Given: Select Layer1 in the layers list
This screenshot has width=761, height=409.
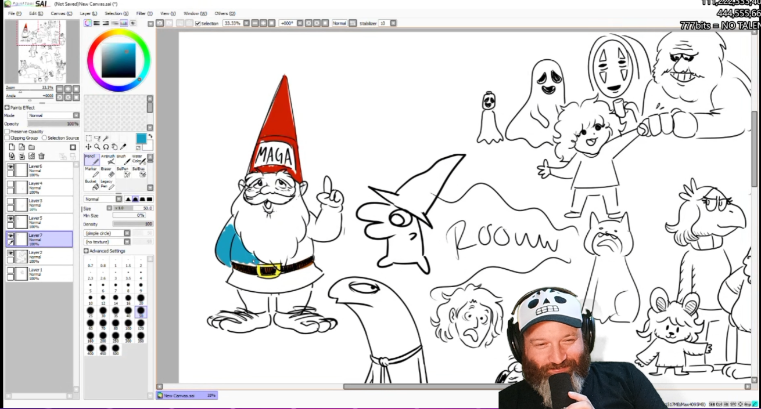Looking at the screenshot, I should click(x=40, y=274).
